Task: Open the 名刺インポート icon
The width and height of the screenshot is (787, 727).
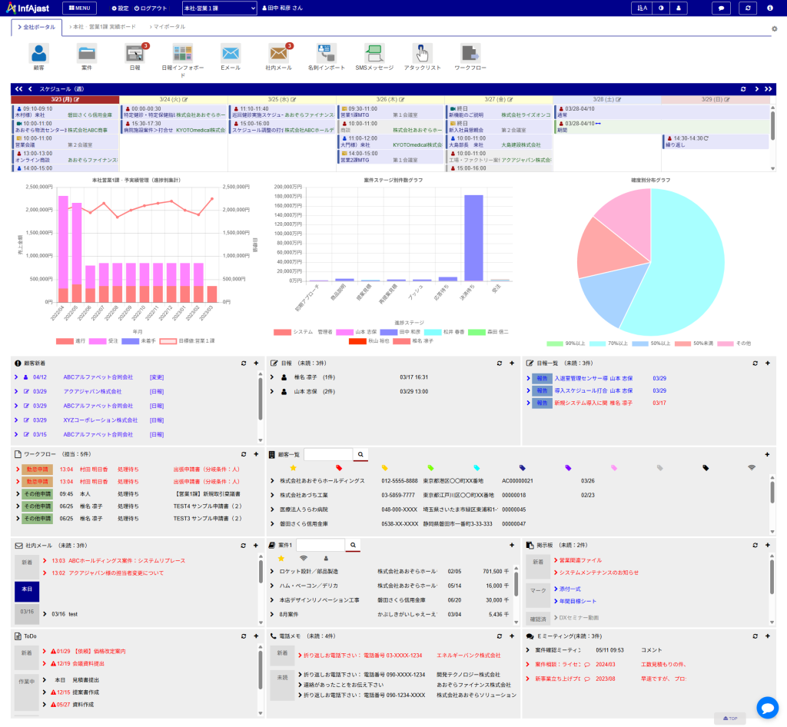Action: coord(327,53)
